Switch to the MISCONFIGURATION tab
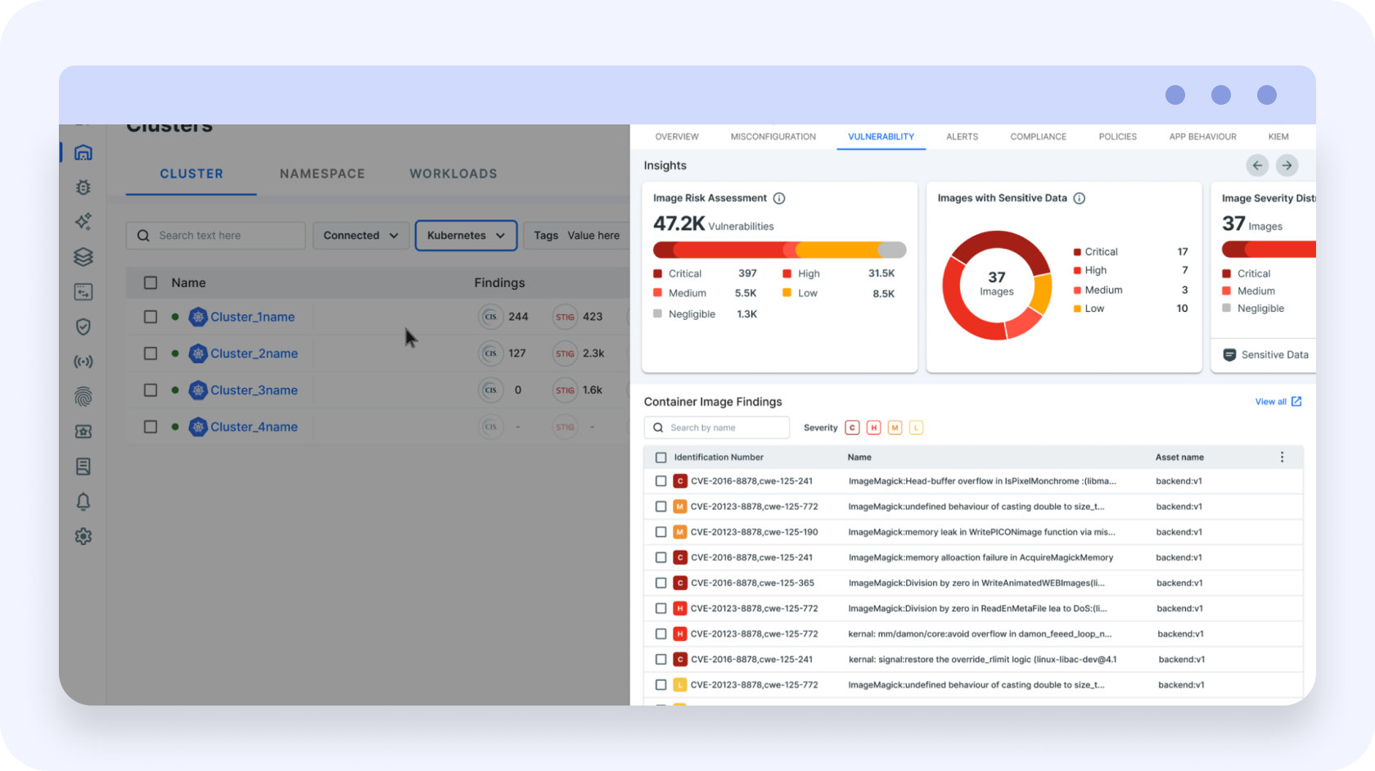Screen dimensions: 1375x771 (x=773, y=137)
